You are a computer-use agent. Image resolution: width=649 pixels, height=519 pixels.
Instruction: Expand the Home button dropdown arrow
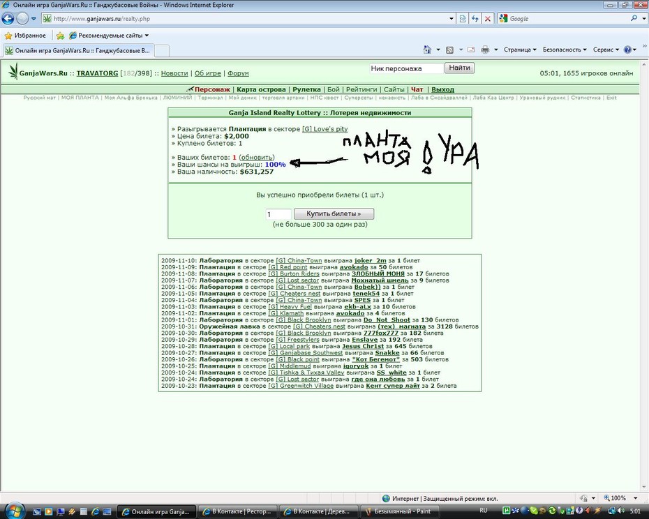coord(438,50)
